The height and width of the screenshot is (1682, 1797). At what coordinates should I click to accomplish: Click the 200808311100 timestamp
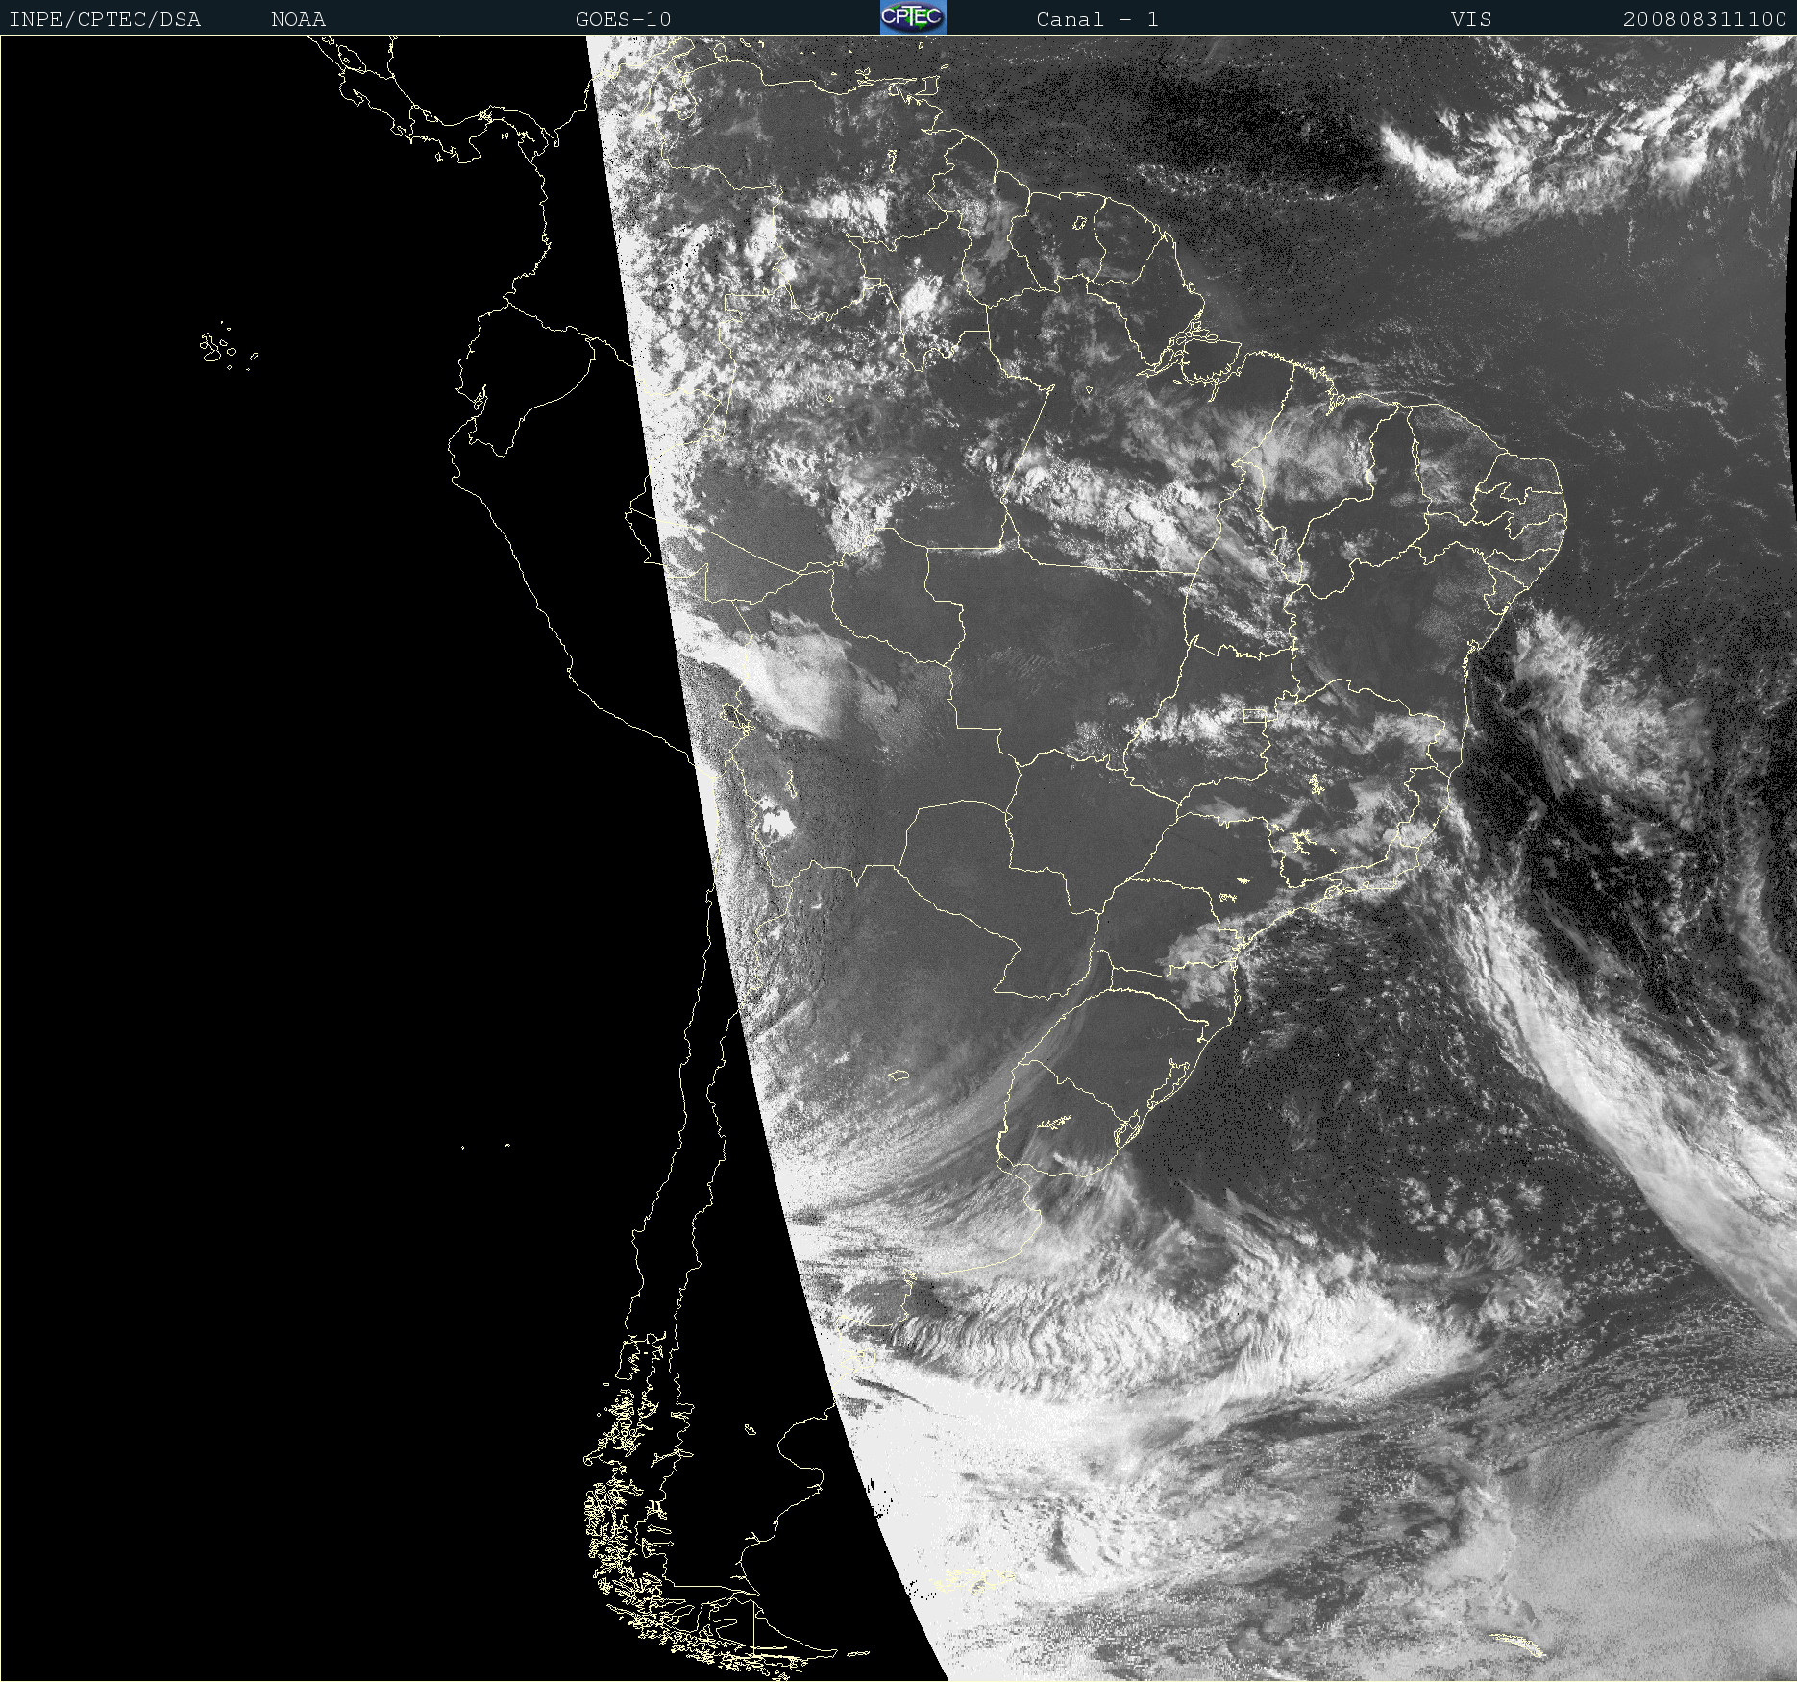[1705, 19]
